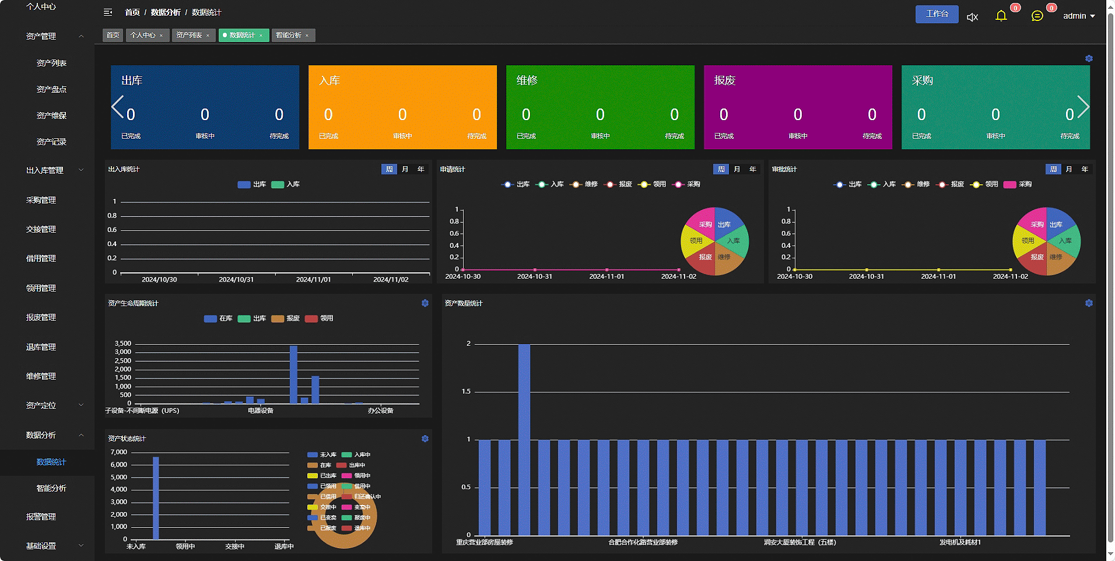Viewport: 1115px width, 561px height.
Task: Select 年 range in 出入库统计
Action: pyautogui.click(x=421, y=169)
